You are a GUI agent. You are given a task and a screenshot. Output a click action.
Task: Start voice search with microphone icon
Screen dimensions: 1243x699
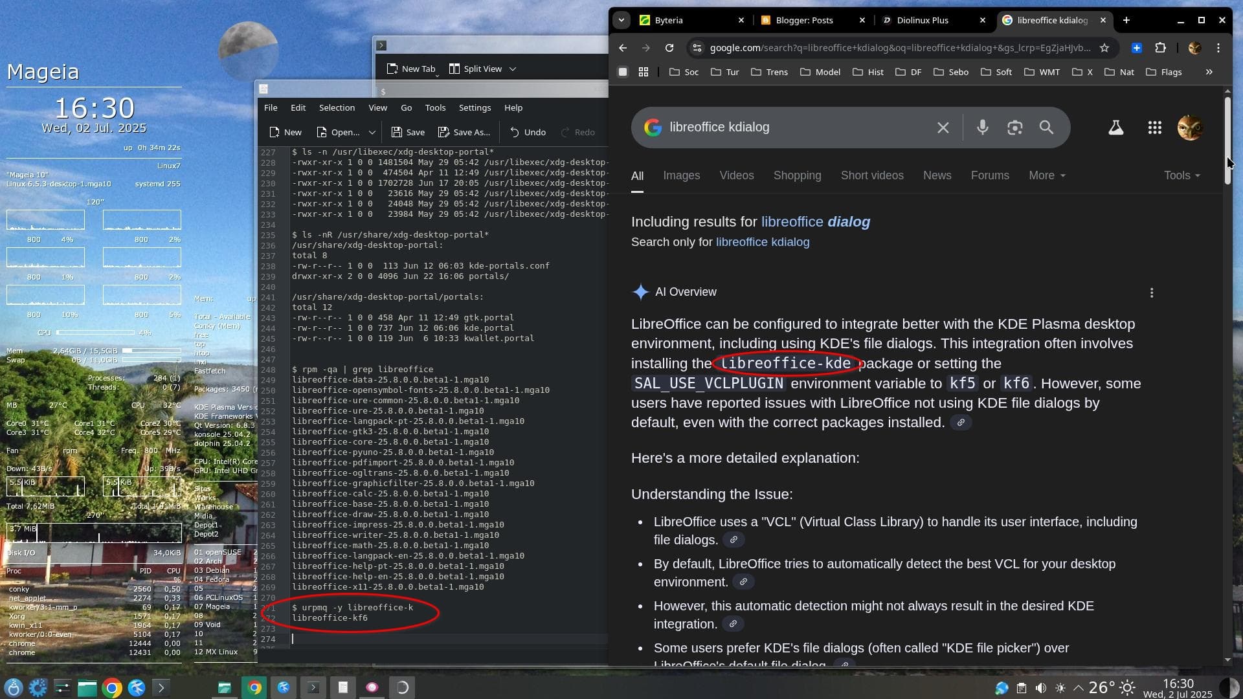(982, 128)
